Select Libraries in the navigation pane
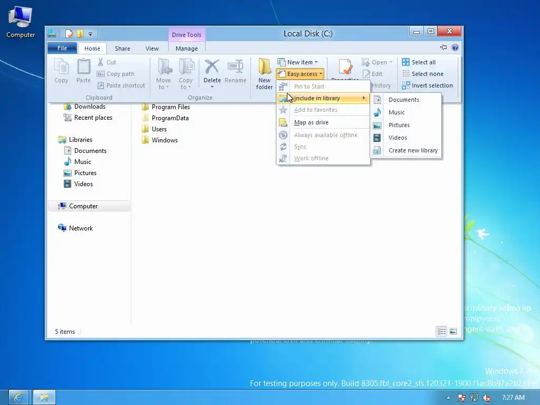The image size is (540, 405). pos(76,140)
